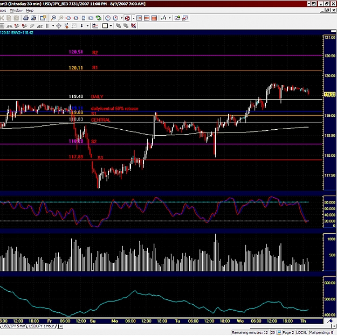337x336 pixels.
Task: Click the second clock icon with pie segment
Action: tap(115, 18)
